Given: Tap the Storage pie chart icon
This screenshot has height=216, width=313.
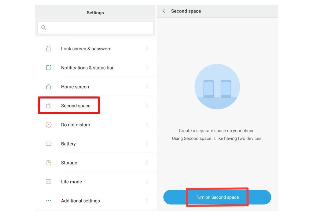Looking at the screenshot, I should point(49,163).
